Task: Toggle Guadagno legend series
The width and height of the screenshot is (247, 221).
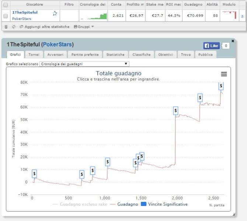Action: click(124, 204)
